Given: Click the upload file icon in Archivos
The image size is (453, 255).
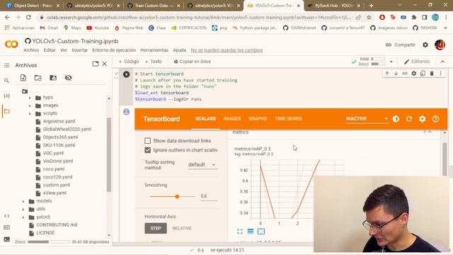Looking at the screenshot, I should (23, 78).
